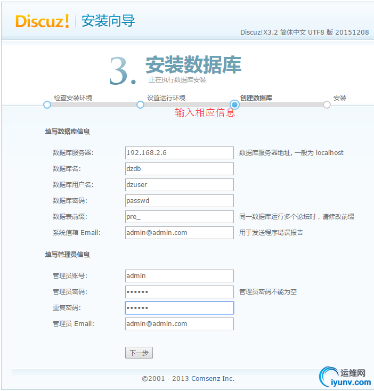Click the 填写数据库信息 section heading

tap(67, 132)
